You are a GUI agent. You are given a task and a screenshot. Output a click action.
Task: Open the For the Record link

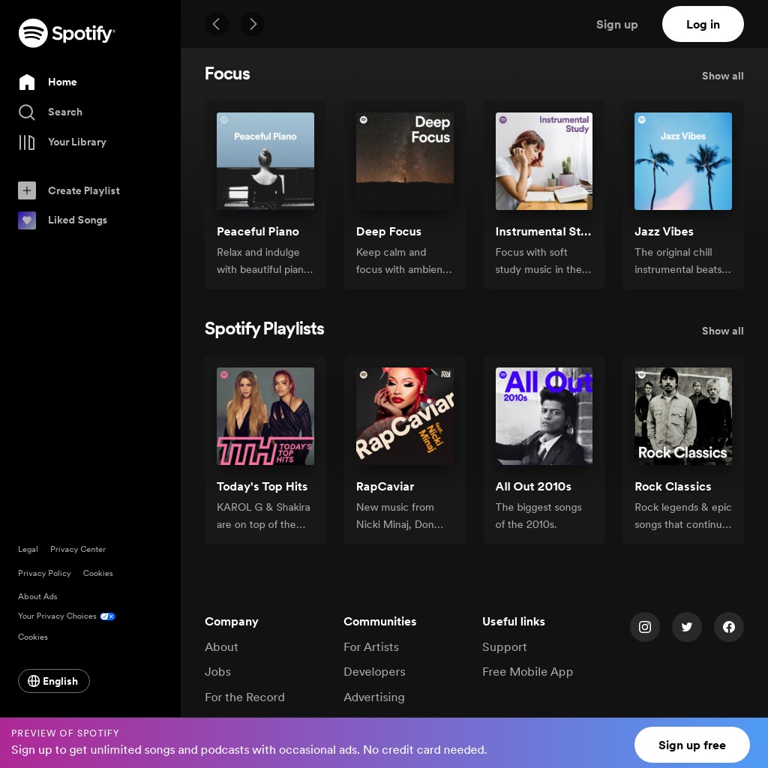click(x=244, y=697)
